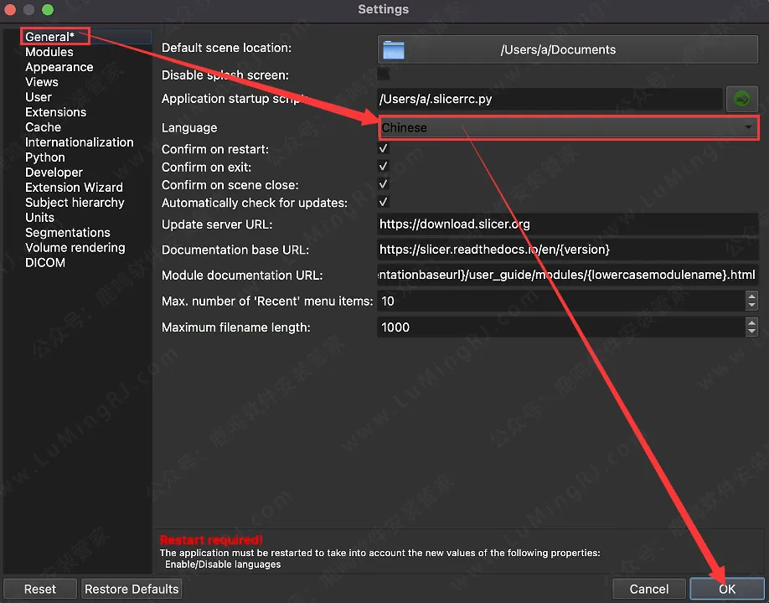
Task: Switch to Internationalization settings
Action: (x=79, y=142)
